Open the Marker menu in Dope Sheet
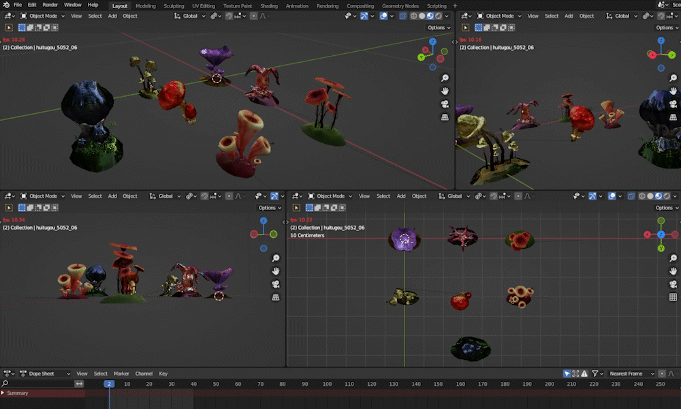Screen dimensions: 681x409 121,374
